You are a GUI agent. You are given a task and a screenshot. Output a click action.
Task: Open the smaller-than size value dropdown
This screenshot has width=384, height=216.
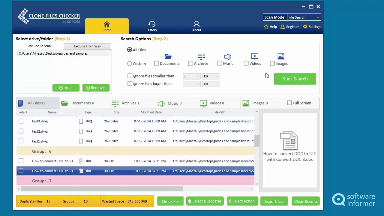point(191,76)
